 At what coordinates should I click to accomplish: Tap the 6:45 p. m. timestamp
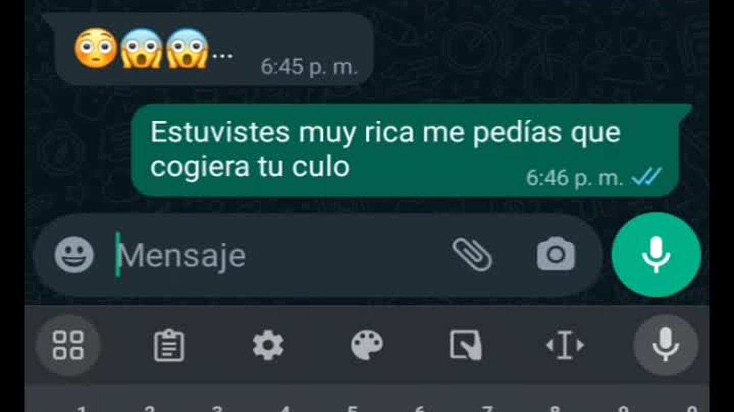pyautogui.click(x=310, y=67)
